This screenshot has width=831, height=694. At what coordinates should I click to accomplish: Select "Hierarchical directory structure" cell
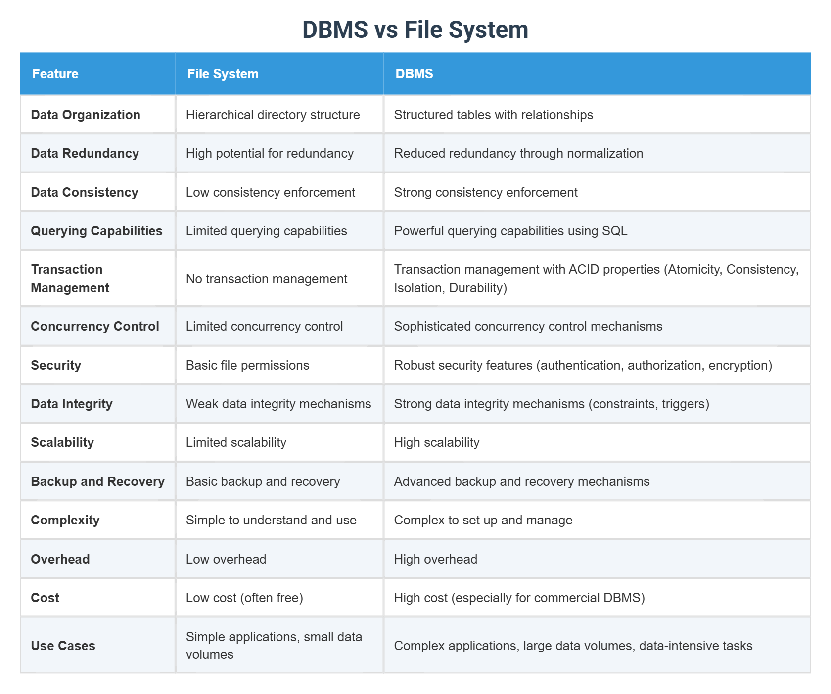pyautogui.click(x=279, y=115)
